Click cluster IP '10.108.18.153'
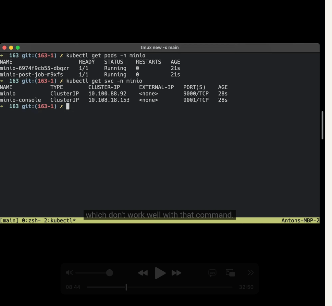 [x=109, y=100]
